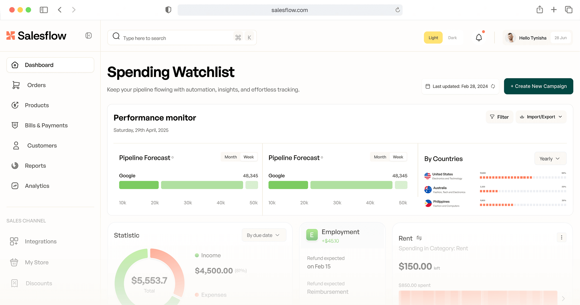Collapse the sidebar with panel icon

point(89,36)
